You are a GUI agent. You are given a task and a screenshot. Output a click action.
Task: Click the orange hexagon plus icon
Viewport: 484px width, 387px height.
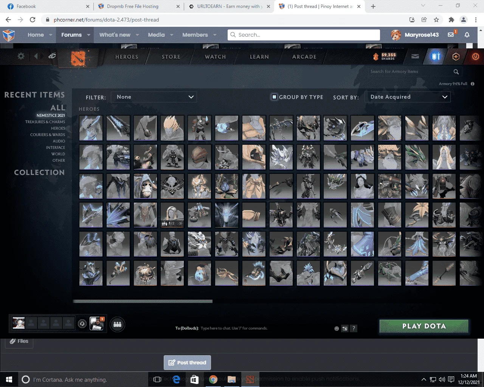[456, 56]
